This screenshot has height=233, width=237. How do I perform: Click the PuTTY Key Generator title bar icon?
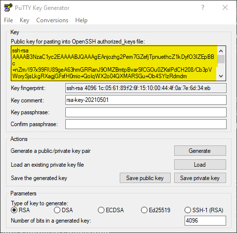coord(8,7)
